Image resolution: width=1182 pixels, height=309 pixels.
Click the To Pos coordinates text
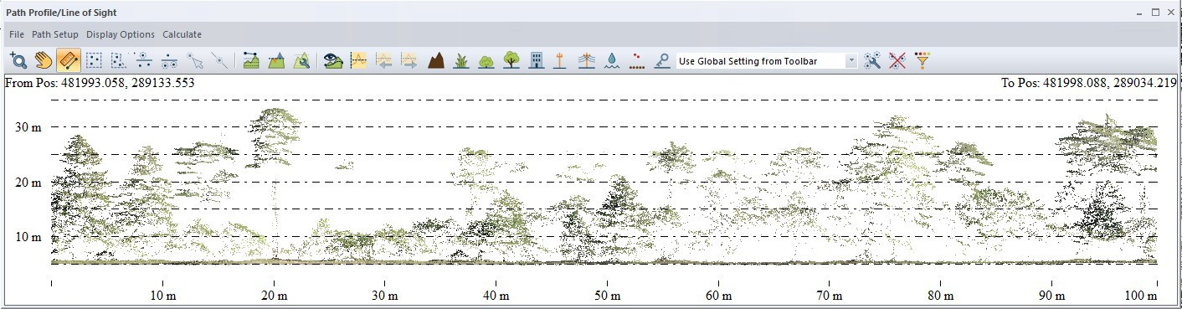[x=1089, y=83]
